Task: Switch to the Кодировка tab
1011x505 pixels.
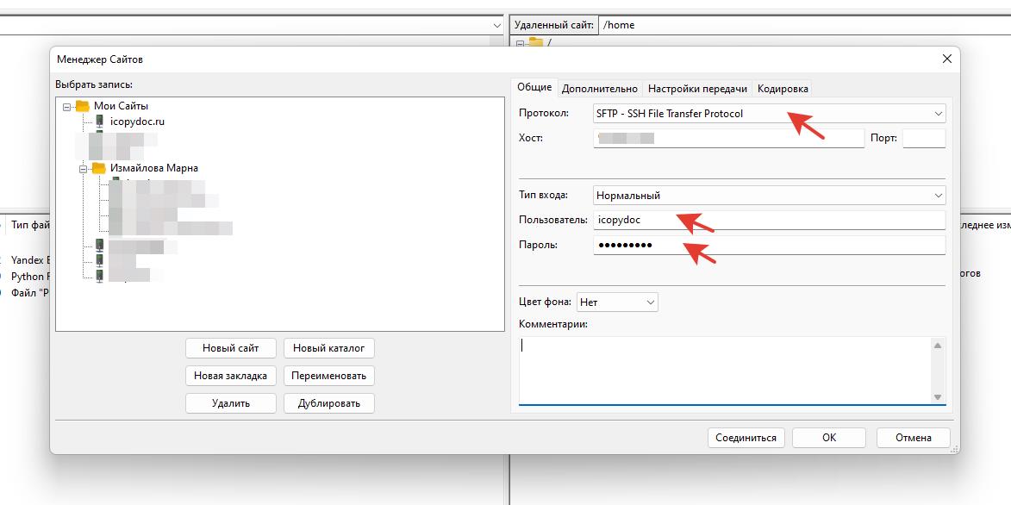Action: (x=783, y=89)
